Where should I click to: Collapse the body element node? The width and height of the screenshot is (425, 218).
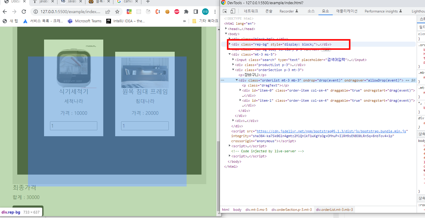point(226,34)
